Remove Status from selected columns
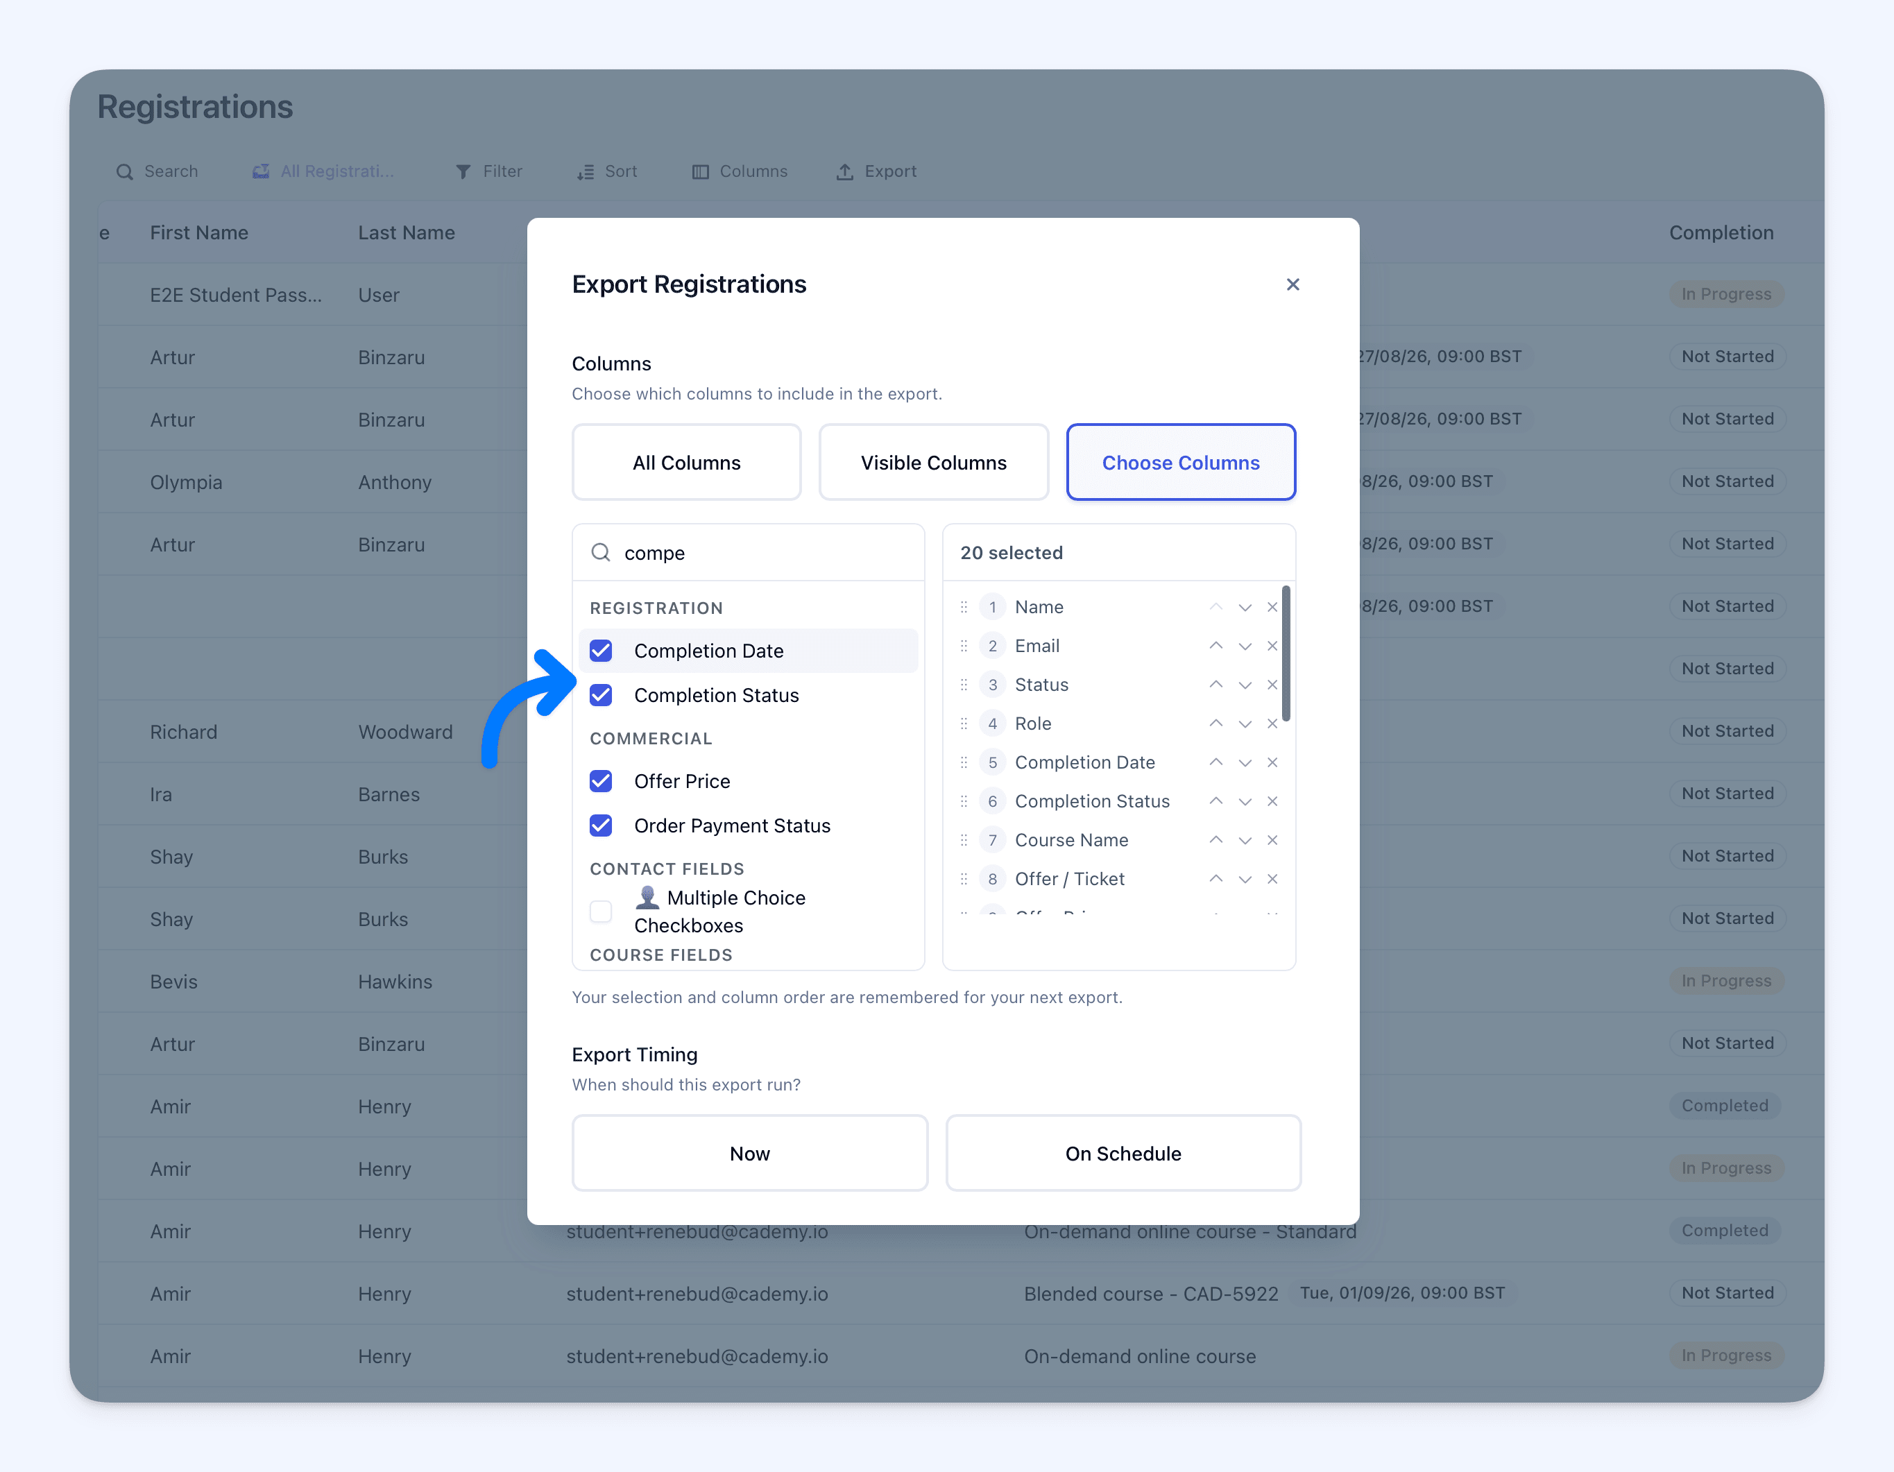The height and width of the screenshot is (1472, 1894). pyautogui.click(x=1272, y=685)
